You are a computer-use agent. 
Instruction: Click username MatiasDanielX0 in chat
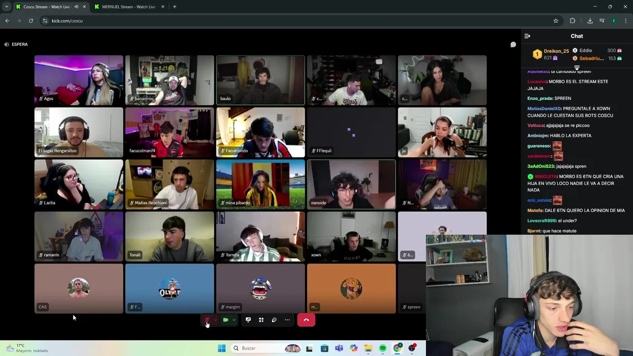(544, 108)
